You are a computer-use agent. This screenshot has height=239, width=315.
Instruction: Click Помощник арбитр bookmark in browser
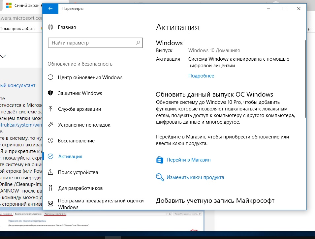[x=17, y=29]
